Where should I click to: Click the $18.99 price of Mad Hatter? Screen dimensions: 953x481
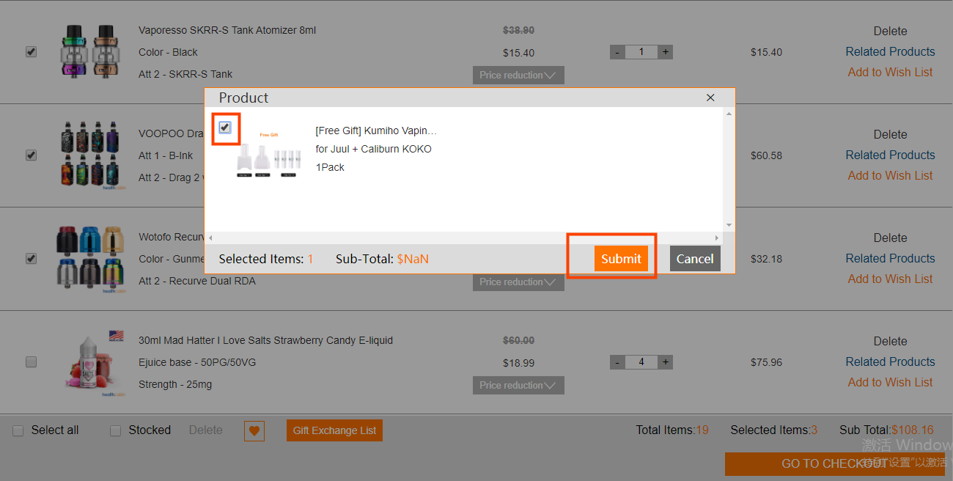click(518, 363)
